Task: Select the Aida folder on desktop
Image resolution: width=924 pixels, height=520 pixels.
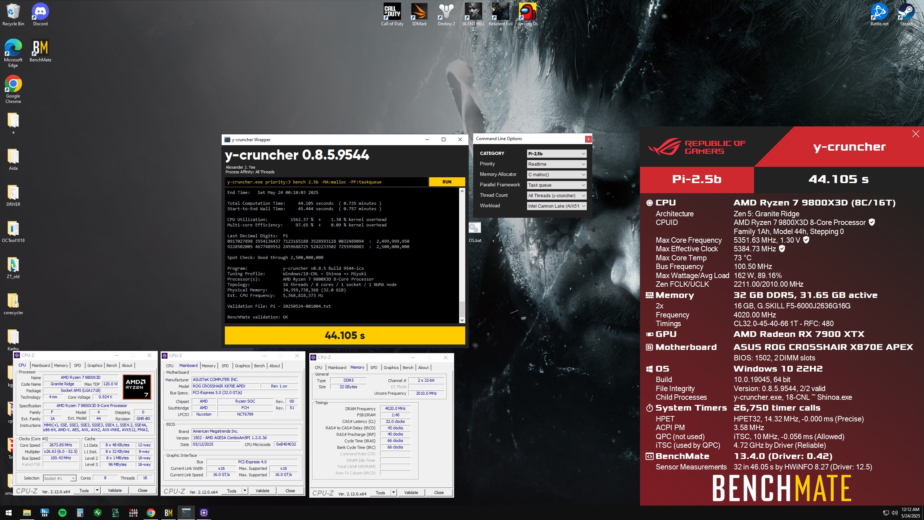Action: pyautogui.click(x=13, y=159)
